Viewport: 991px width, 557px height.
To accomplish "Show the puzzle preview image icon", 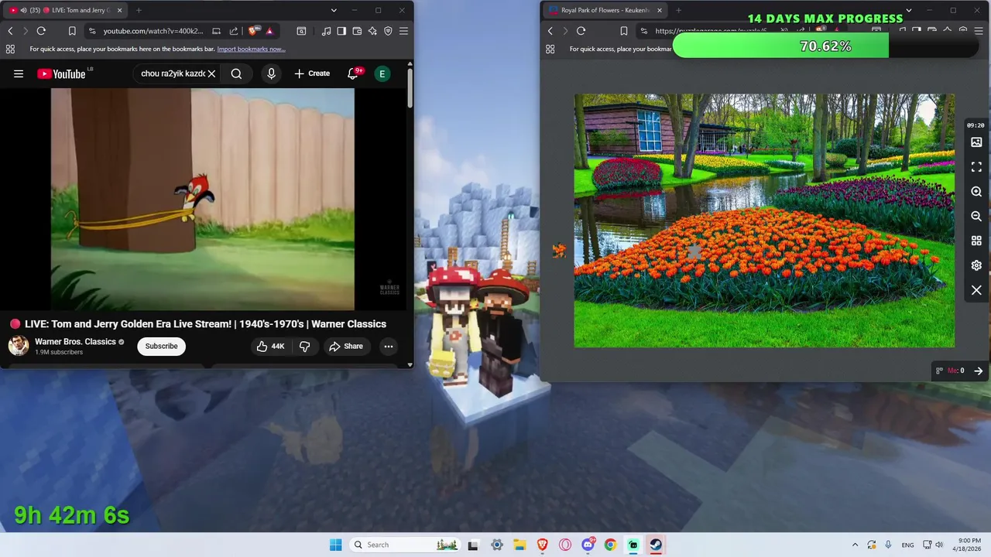I will click(x=976, y=142).
